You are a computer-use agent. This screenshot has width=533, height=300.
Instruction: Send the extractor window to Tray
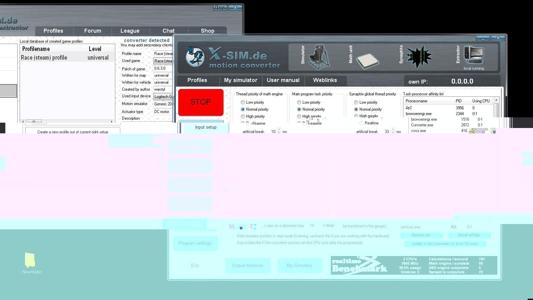[220, 8]
